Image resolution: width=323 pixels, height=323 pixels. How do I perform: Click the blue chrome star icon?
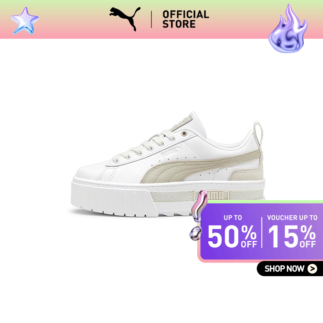click(x=25, y=21)
